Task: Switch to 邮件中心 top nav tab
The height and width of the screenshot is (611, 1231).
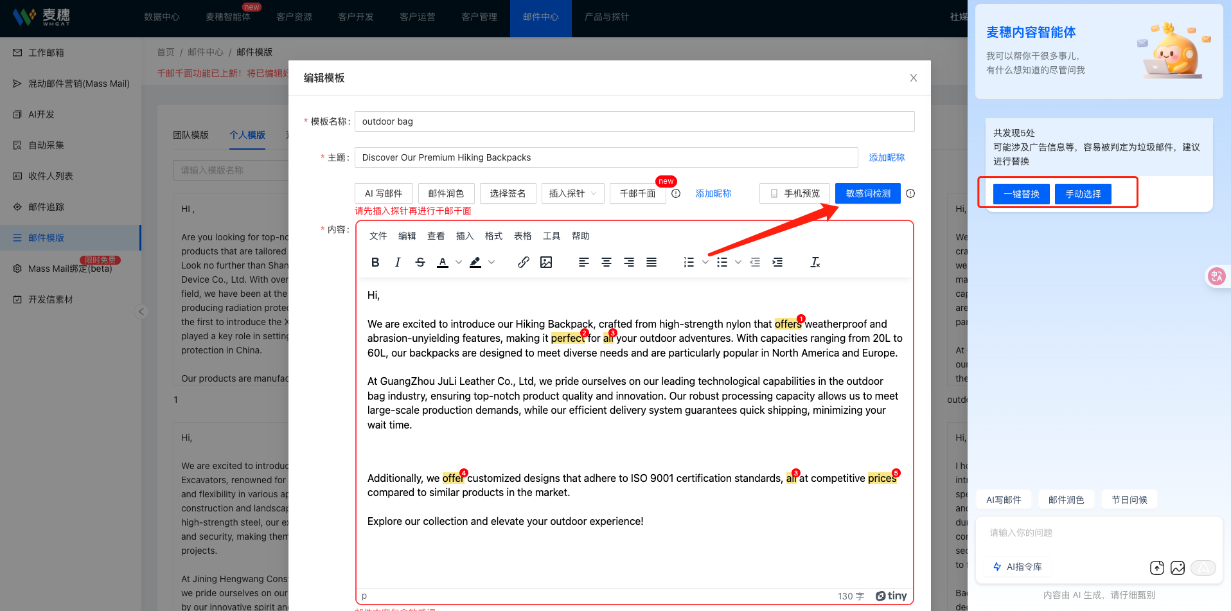Action: click(541, 17)
